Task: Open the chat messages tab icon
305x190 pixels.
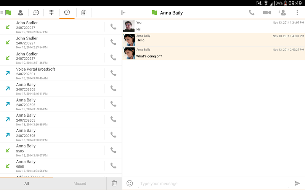Action: [x=36, y=13]
